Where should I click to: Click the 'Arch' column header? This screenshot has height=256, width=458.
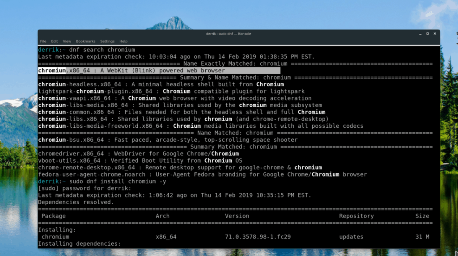[x=162, y=216]
